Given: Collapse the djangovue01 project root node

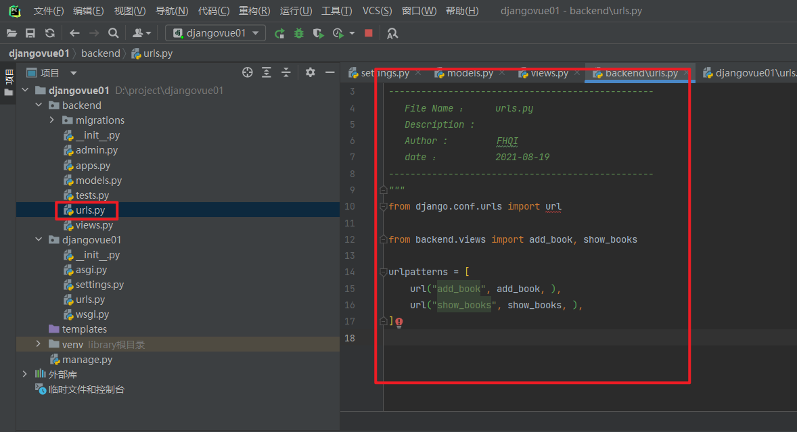Looking at the screenshot, I should (26, 91).
